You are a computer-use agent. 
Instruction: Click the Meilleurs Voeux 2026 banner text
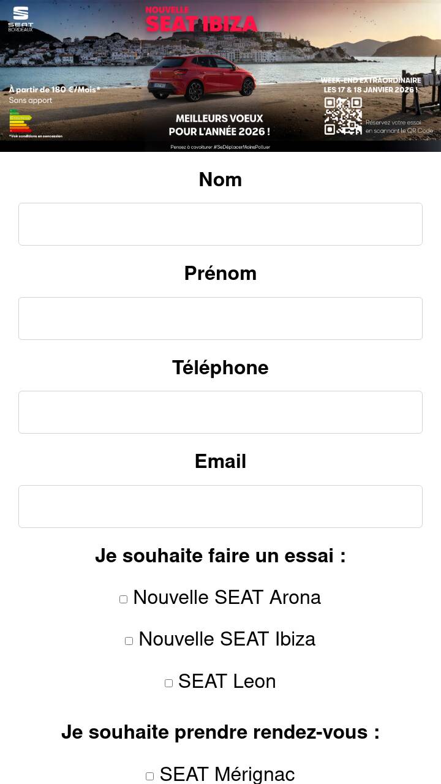[x=219, y=125]
